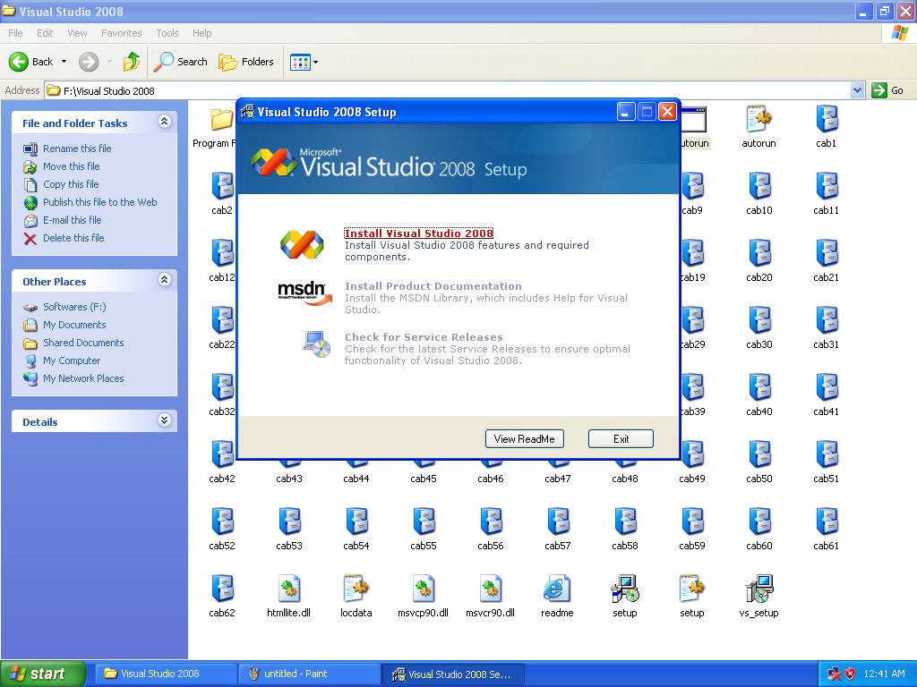Select the readme Internet Explorer file icon
This screenshot has width=917, height=687.
[x=557, y=589]
